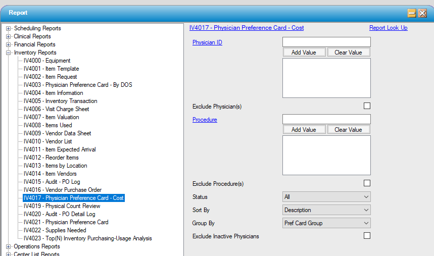Expand the Clinical Reports tree node

(8, 37)
